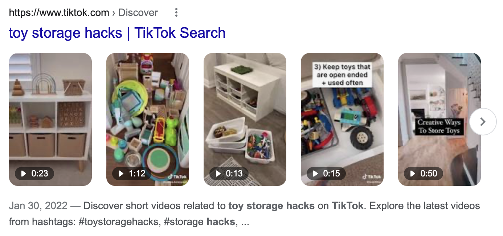Image resolution: width=503 pixels, height=236 pixels.
Task: Click the next arrow of the video carousel
Action: [x=483, y=122]
